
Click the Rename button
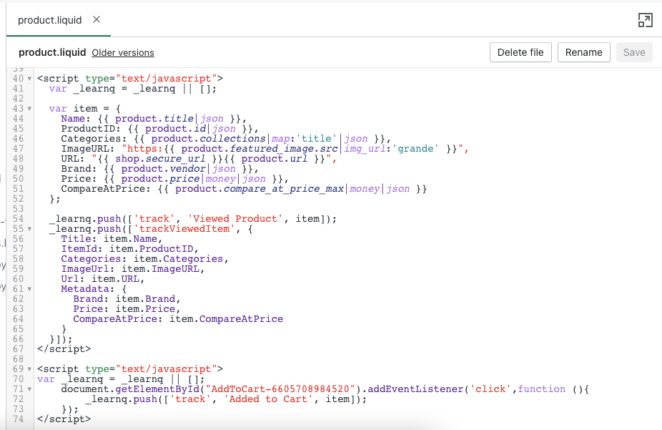[583, 52]
